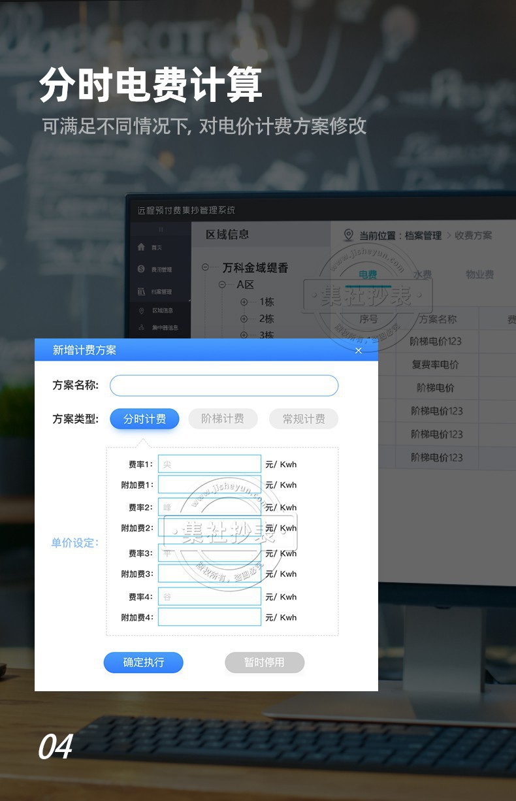Screen dimensions: 516x801
Task: Collapse the 万科金域缇香 tree node
Action: tap(206, 267)
